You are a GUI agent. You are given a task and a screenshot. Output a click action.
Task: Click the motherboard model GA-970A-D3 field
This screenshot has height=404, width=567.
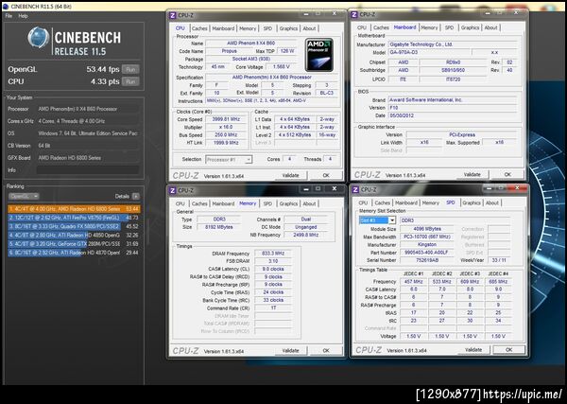428,52
